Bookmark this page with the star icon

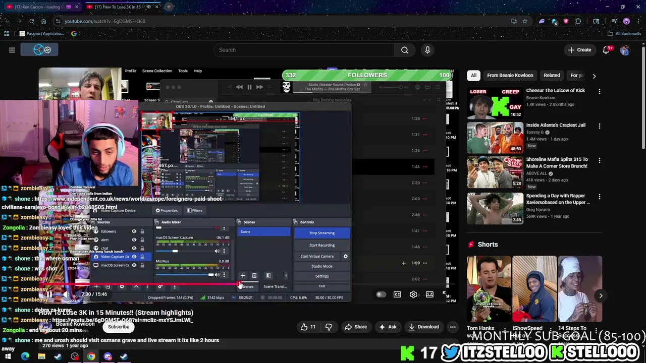point(525,21)
